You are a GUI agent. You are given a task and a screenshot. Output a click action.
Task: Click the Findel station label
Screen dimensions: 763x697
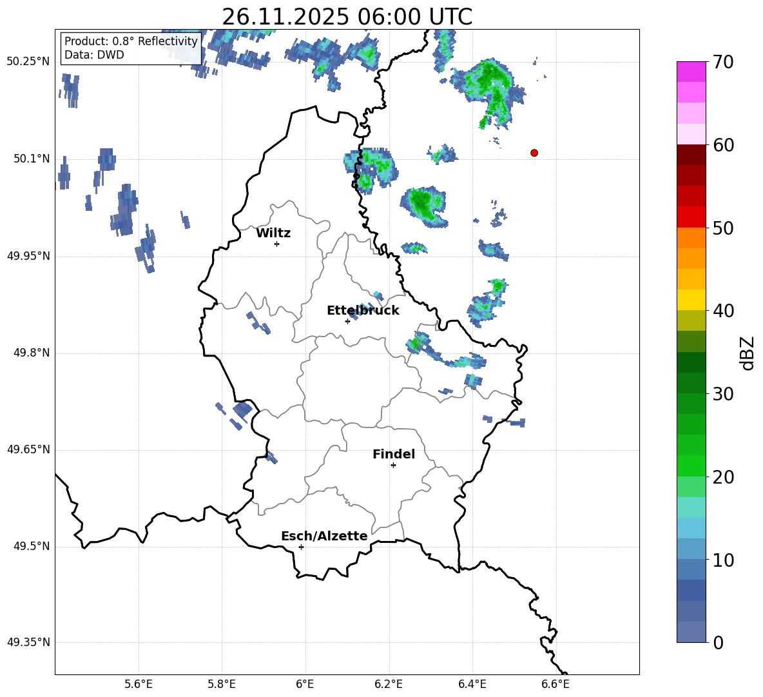click(x=394, y=454)
